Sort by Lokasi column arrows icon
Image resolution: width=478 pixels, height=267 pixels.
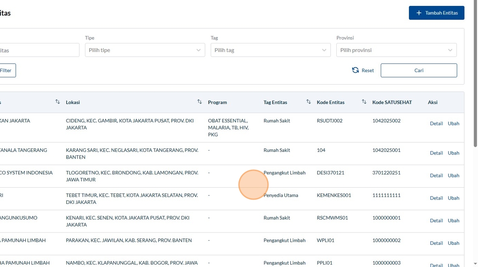point(199,102)
